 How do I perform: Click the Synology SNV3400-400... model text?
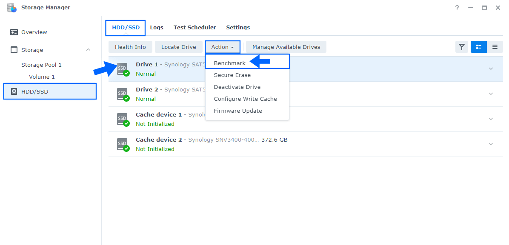click(x=224, y=140)
